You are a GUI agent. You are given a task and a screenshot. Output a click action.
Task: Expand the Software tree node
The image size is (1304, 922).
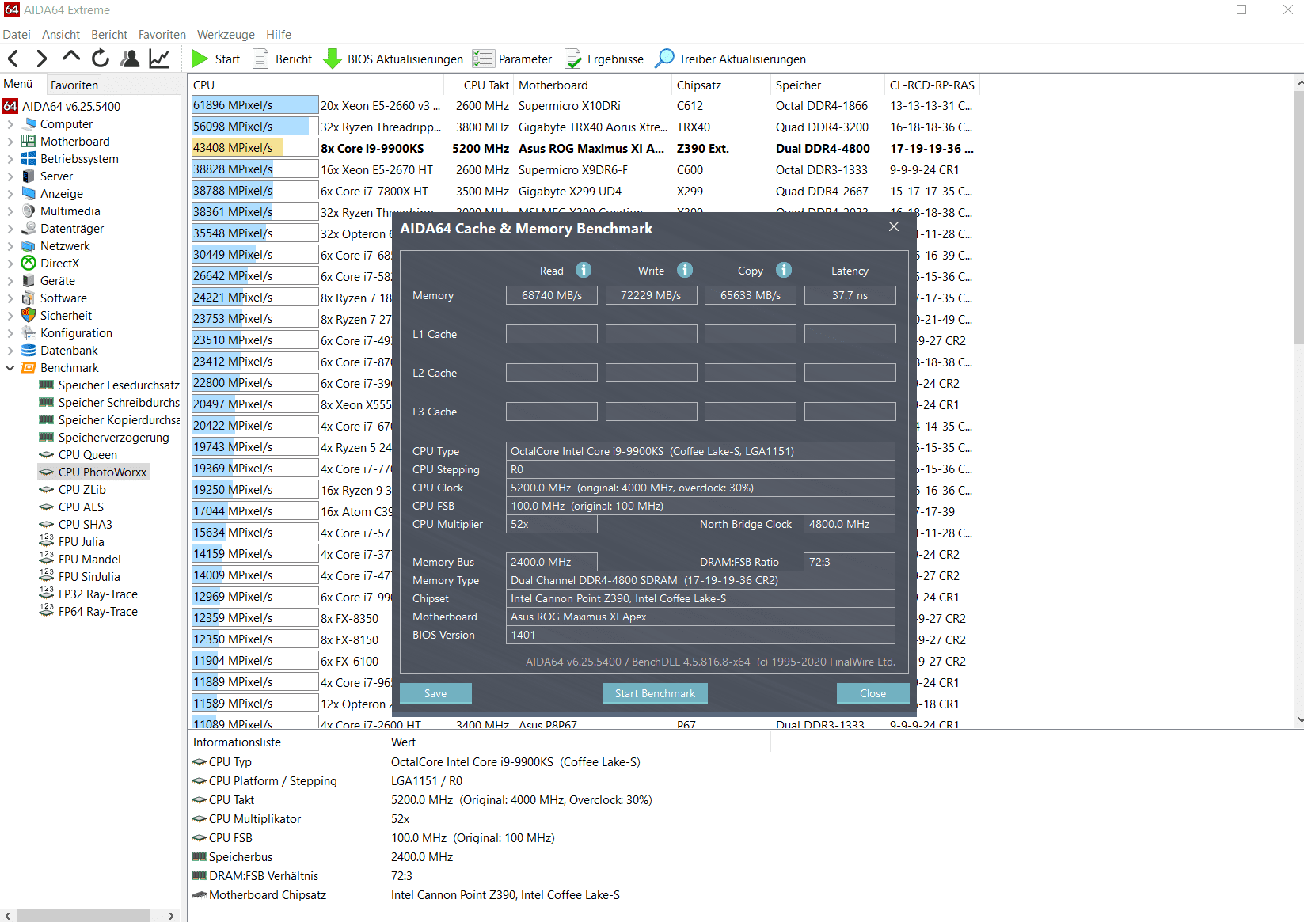click(10, 298)
